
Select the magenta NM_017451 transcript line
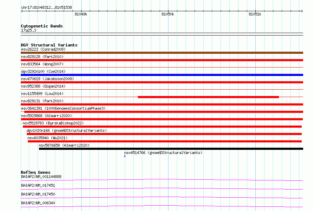[162, 188]
